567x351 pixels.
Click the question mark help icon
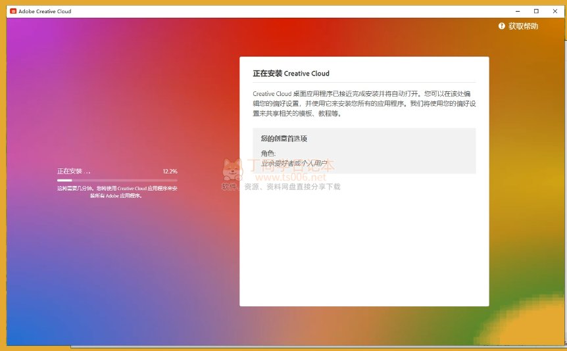pyautogui.click(x=501, y=26)
